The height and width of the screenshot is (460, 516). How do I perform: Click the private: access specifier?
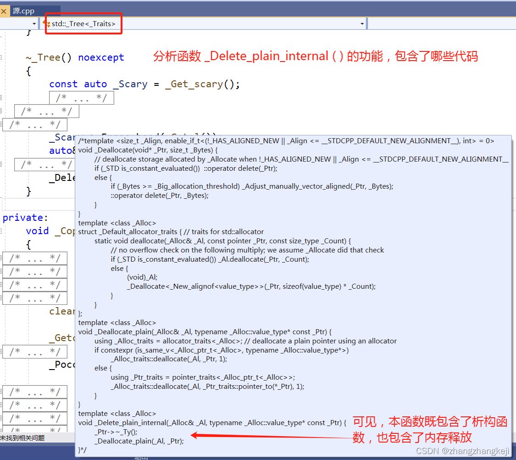pos(25,218)
